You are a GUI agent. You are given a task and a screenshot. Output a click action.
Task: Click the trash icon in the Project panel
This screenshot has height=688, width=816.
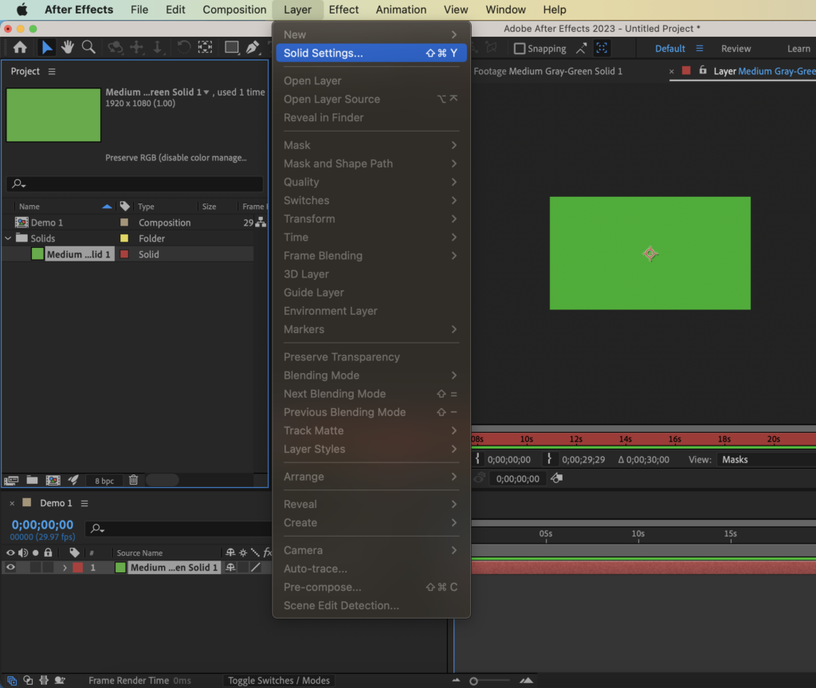click(133, 480)
